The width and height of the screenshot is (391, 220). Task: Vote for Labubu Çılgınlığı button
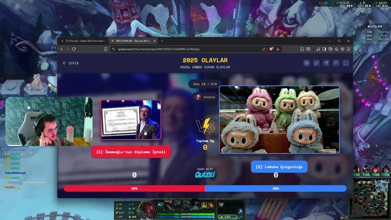(x=279, y=167)
